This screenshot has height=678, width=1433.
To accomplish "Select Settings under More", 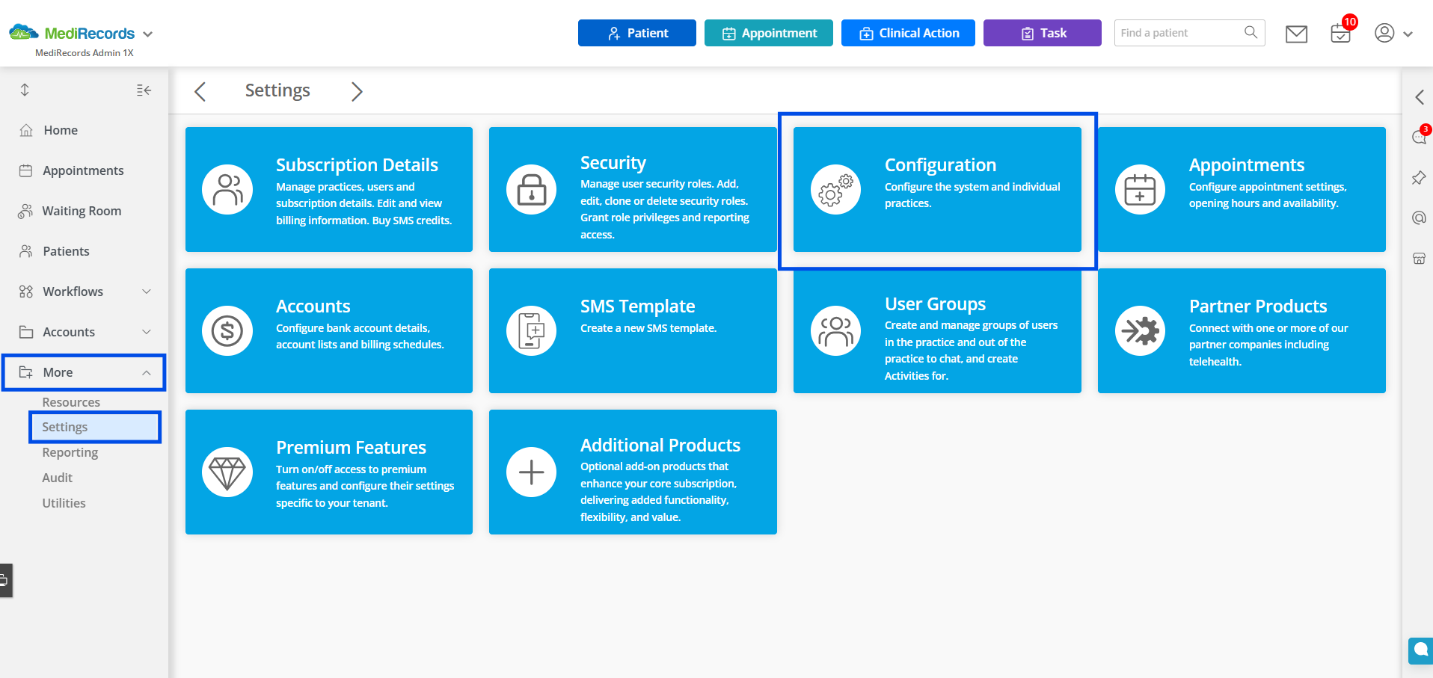I will tap(95, 427).
